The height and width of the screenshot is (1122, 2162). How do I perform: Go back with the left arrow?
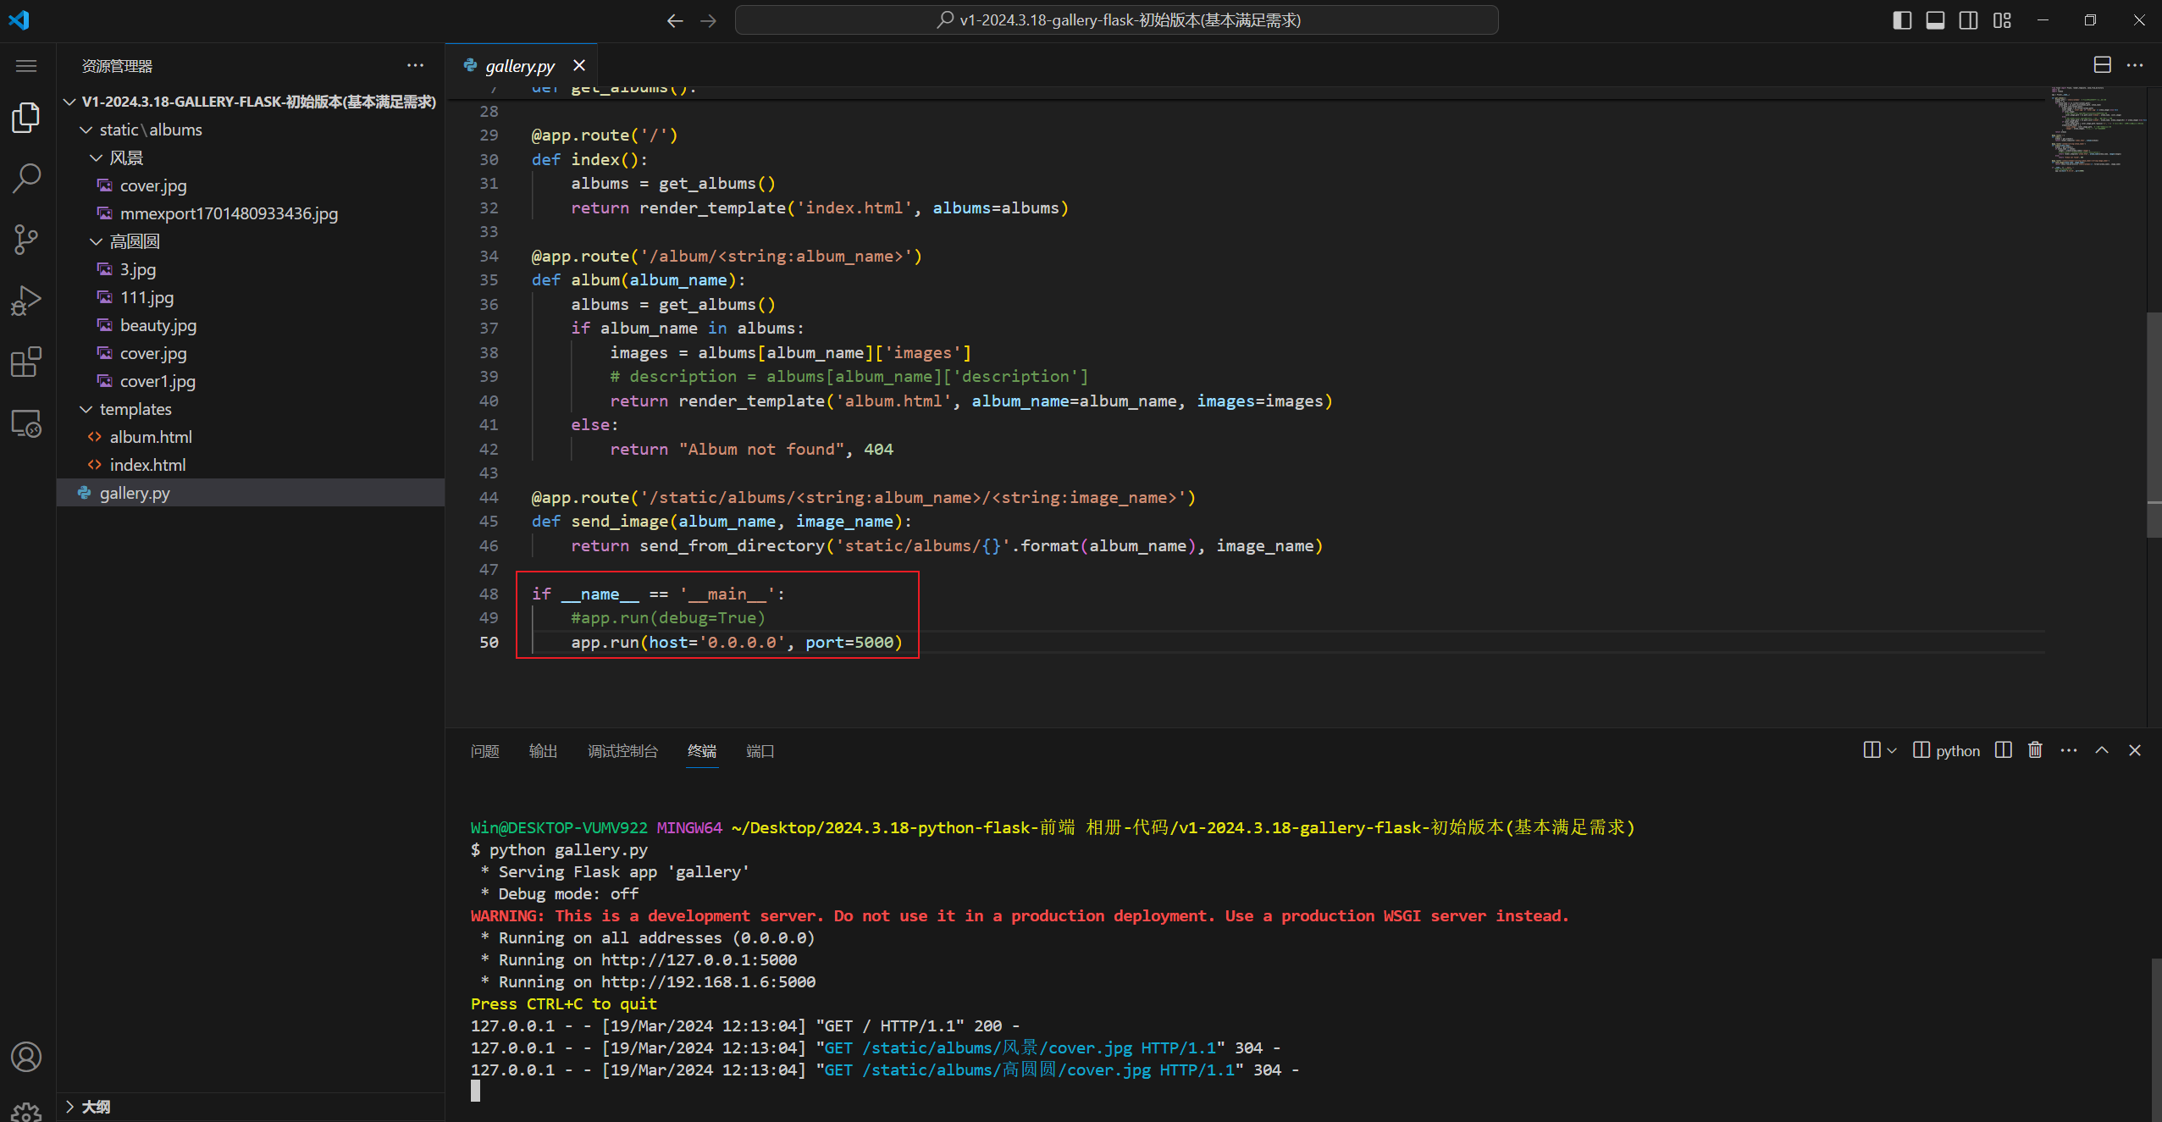point(674,20)
